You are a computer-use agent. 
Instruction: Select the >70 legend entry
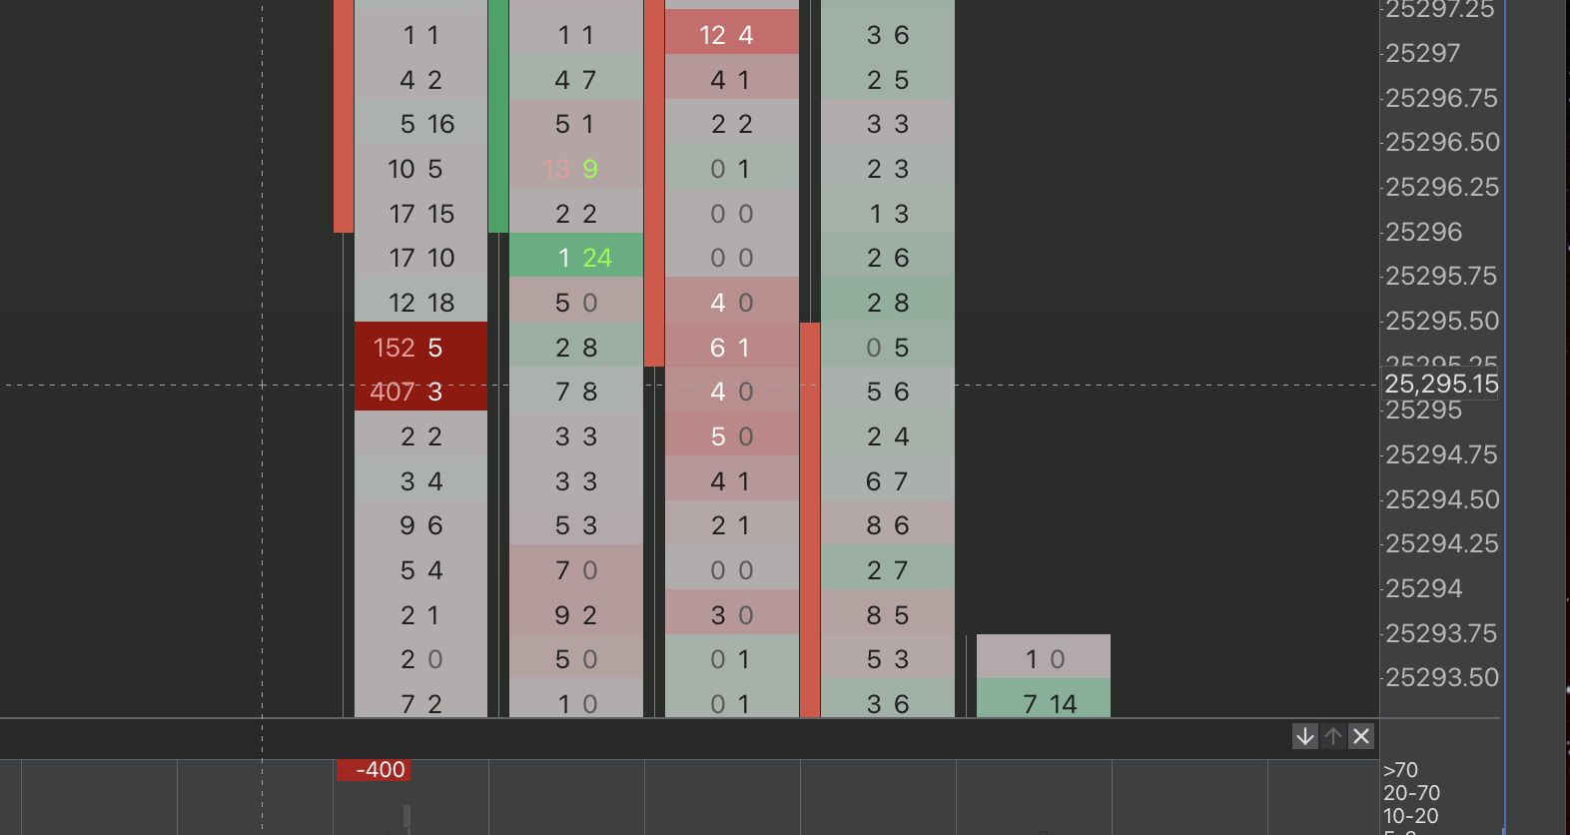click(x=1400, y=770)
